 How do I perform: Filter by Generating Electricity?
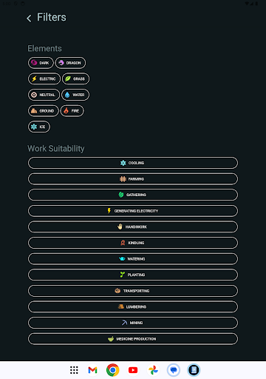tap(133, 211)
